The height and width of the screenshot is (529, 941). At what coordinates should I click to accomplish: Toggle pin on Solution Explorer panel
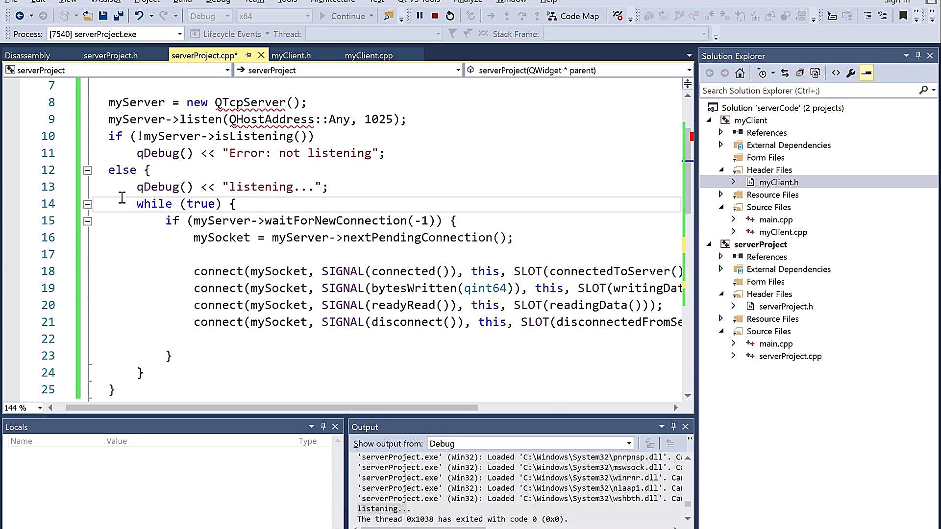click(x=918, y=55)
